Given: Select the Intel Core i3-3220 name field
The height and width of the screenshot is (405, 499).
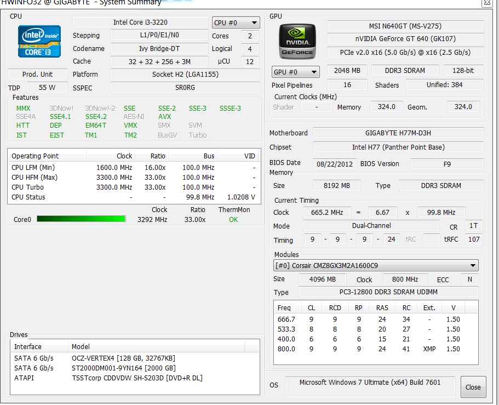Looking at the screenshot, I should click(x=140, y=22).
